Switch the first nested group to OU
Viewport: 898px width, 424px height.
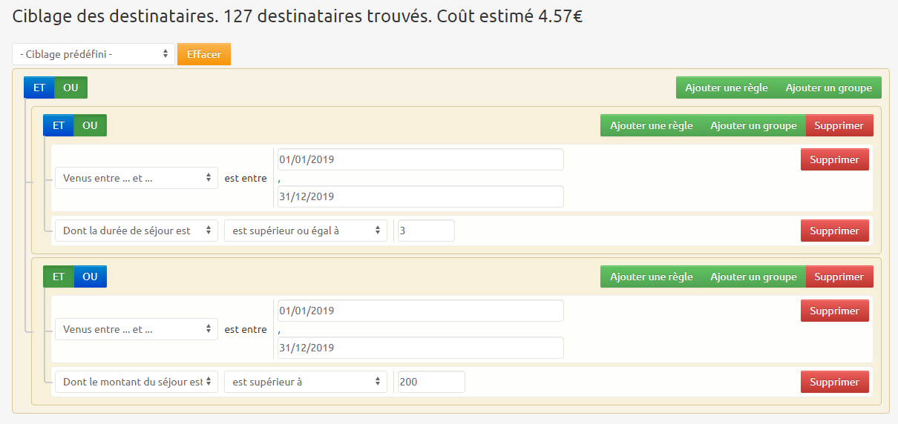coord(90,125)
